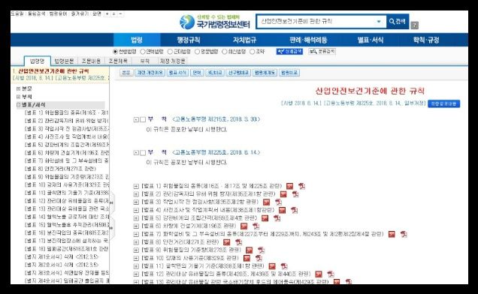Expand the 부칙 node in the left tree
The image size is (478, 294).
click(x=18, y=97)
